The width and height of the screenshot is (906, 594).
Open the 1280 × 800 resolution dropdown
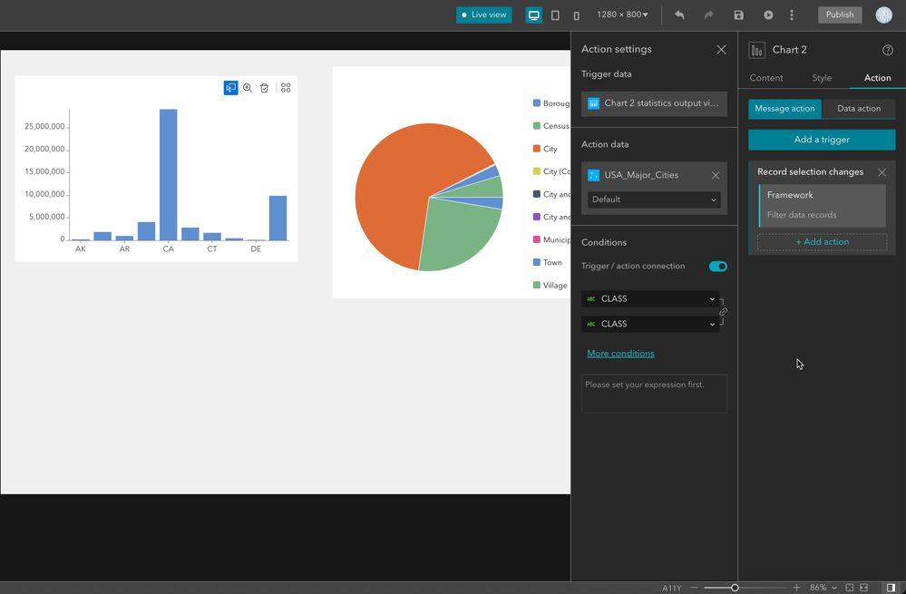(x=622, y=15)
